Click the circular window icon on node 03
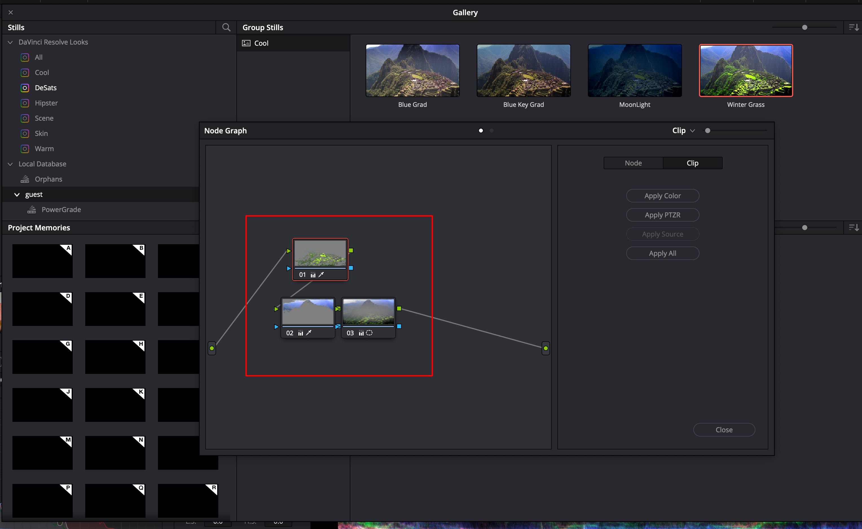862x529 pixels. [369, 333]
